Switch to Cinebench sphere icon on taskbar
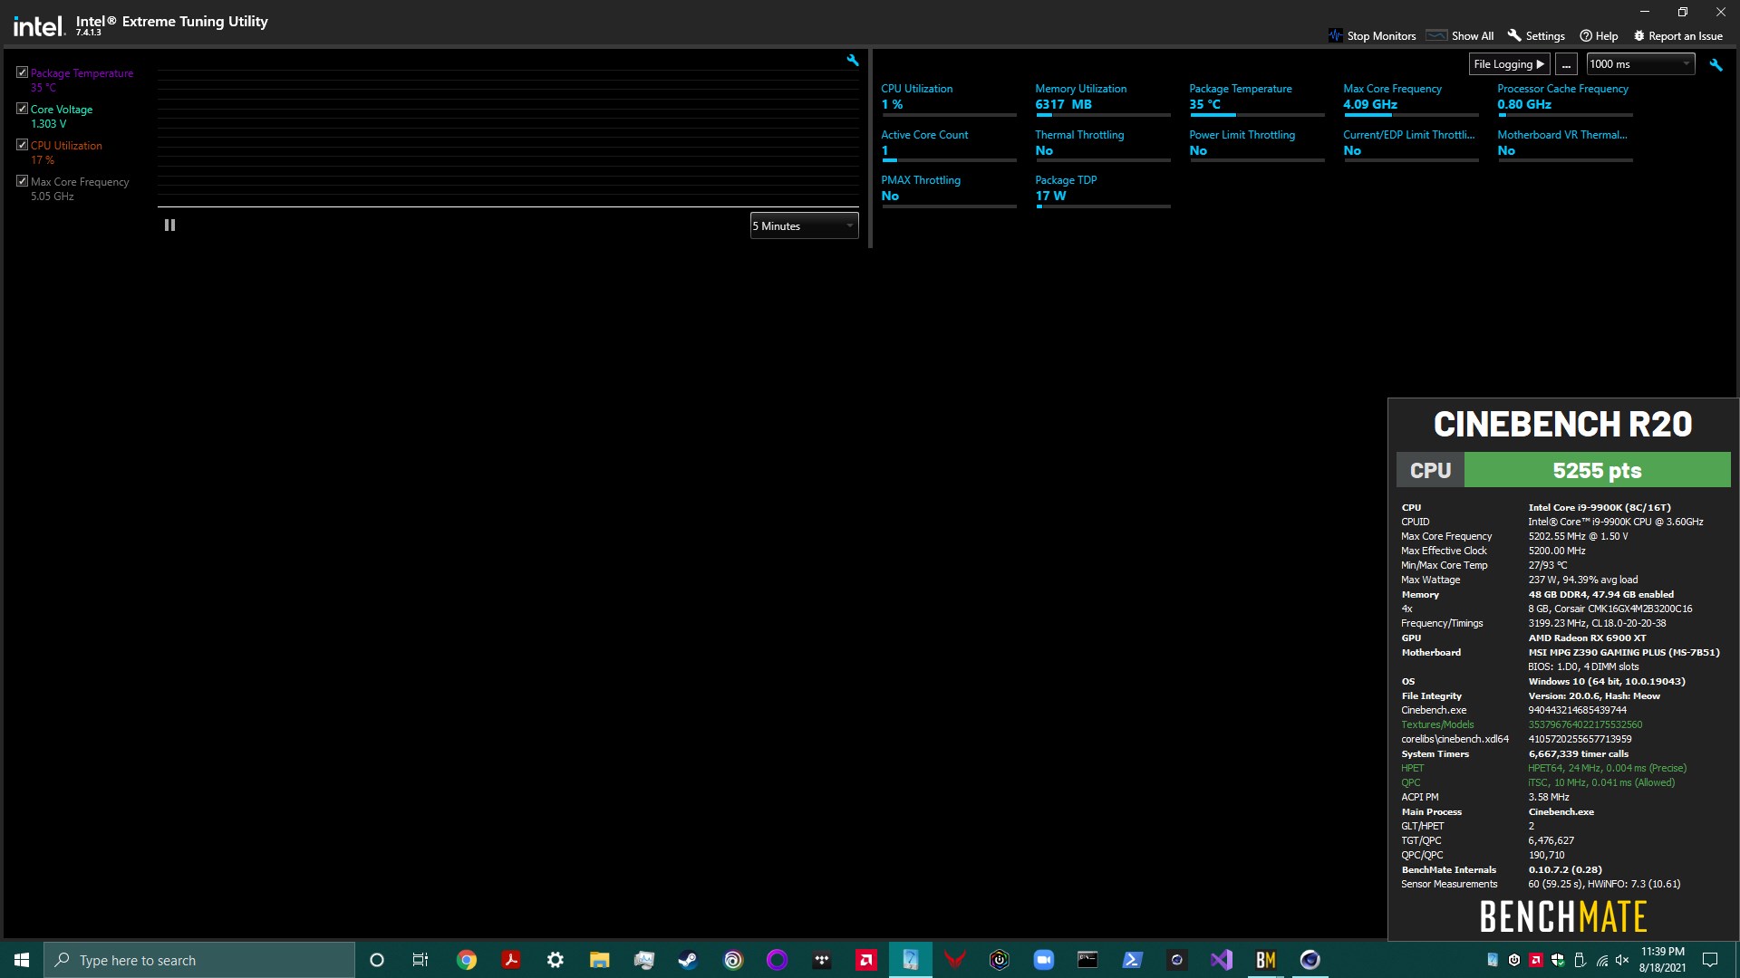 click(x=1310, y=960)
